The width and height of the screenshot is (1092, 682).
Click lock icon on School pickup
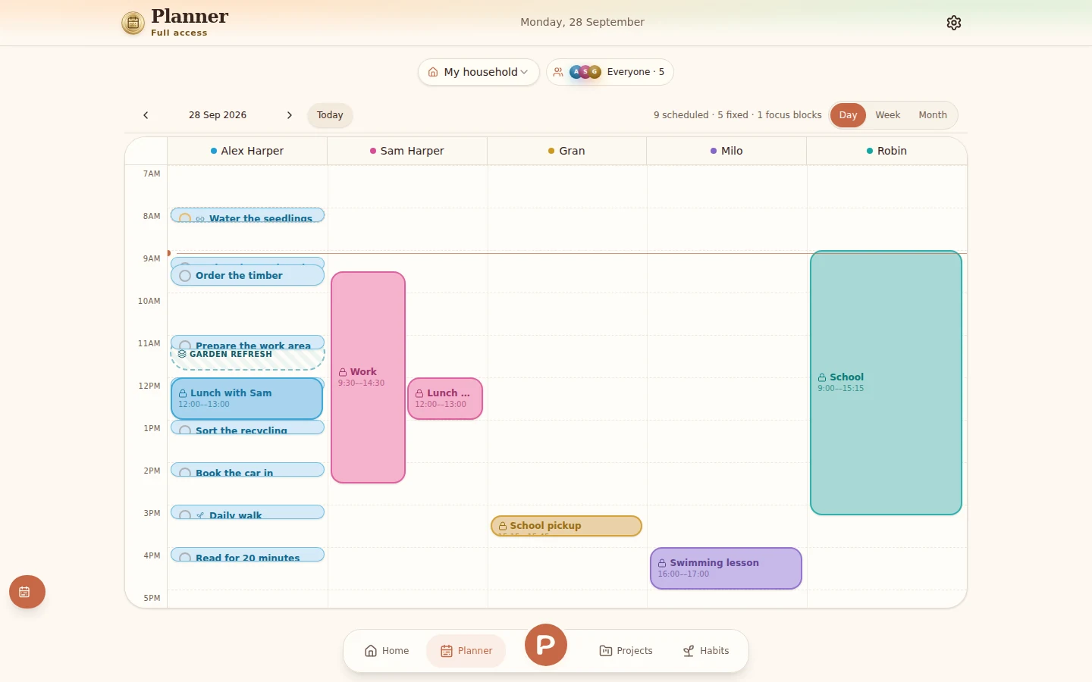(x=503, y=526)
